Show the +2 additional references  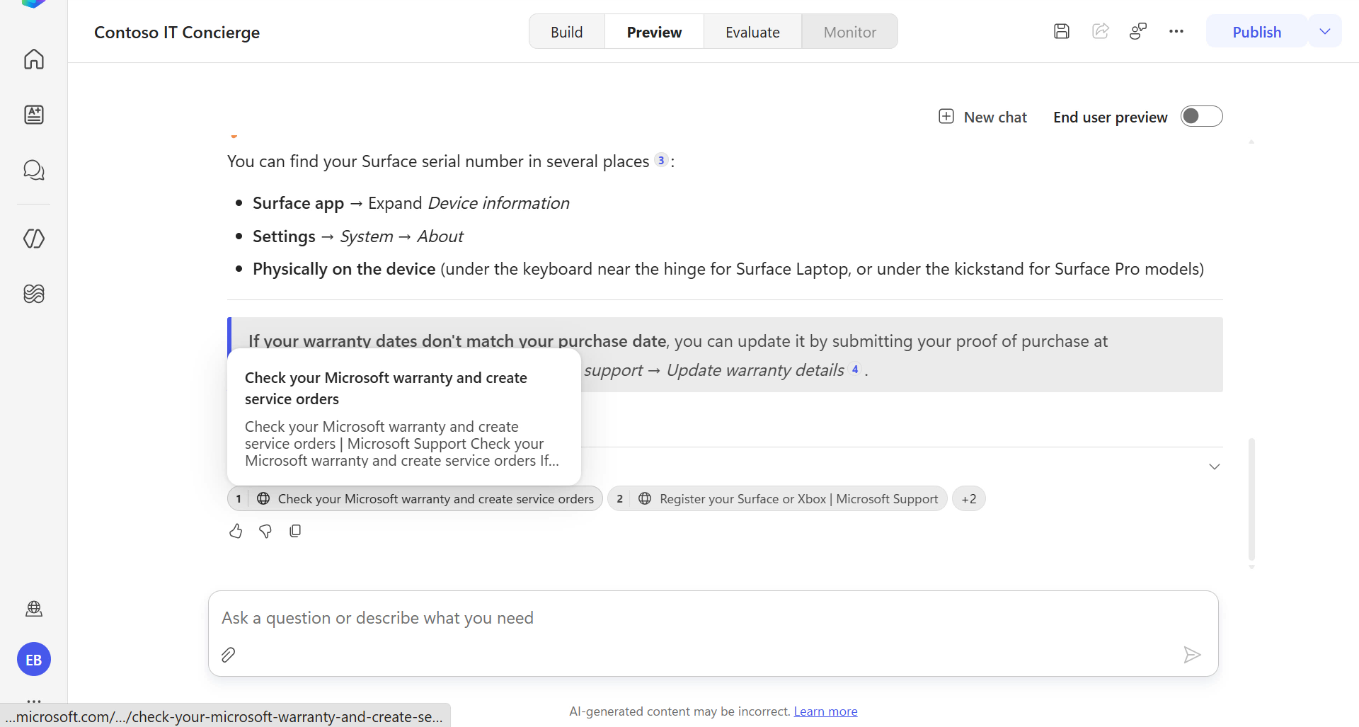click(969, 499)
